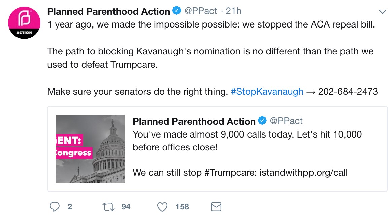Click the phone number 202-684-2473

coord(348,91)
